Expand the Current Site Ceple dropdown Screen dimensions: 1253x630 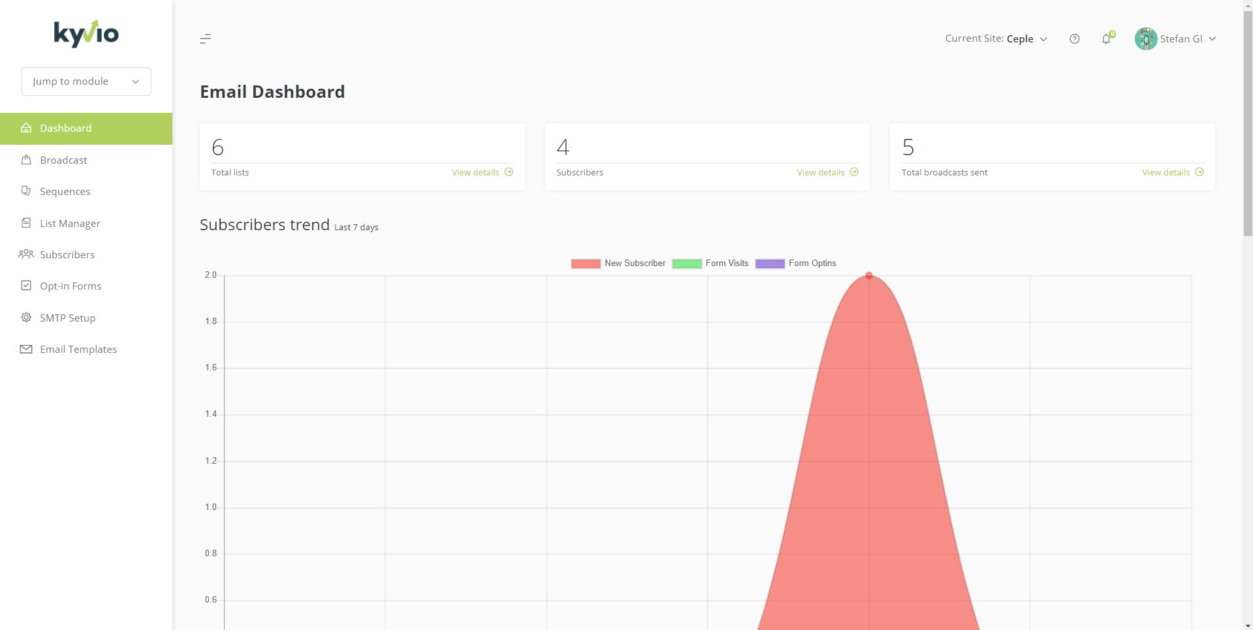(x=996, y=39)
